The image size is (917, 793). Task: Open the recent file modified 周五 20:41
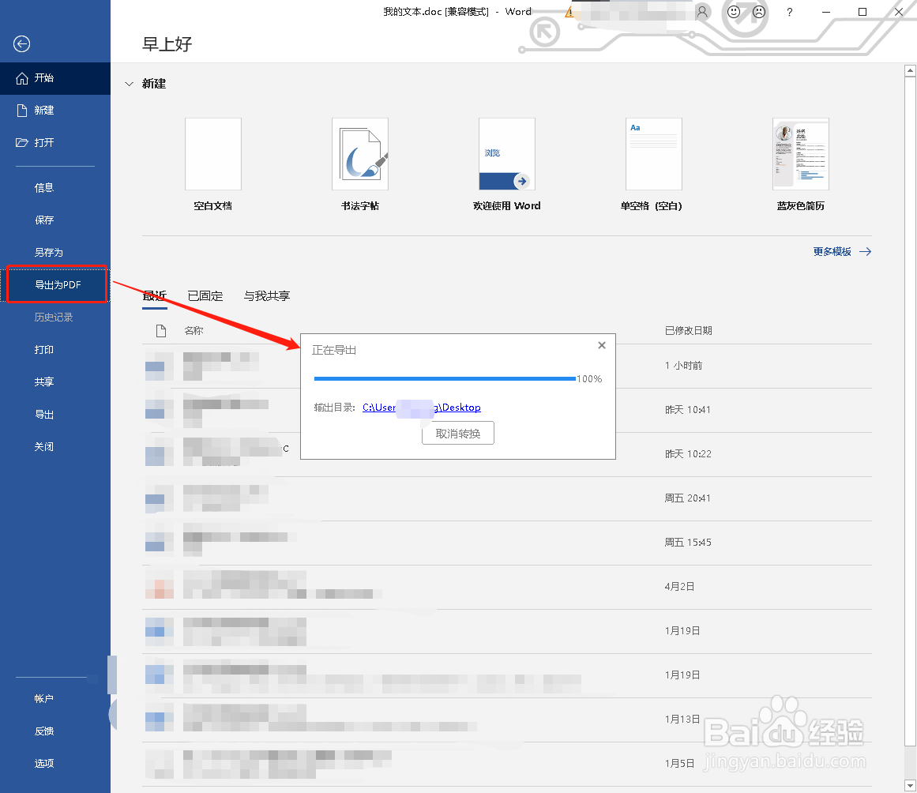point(507,499)
